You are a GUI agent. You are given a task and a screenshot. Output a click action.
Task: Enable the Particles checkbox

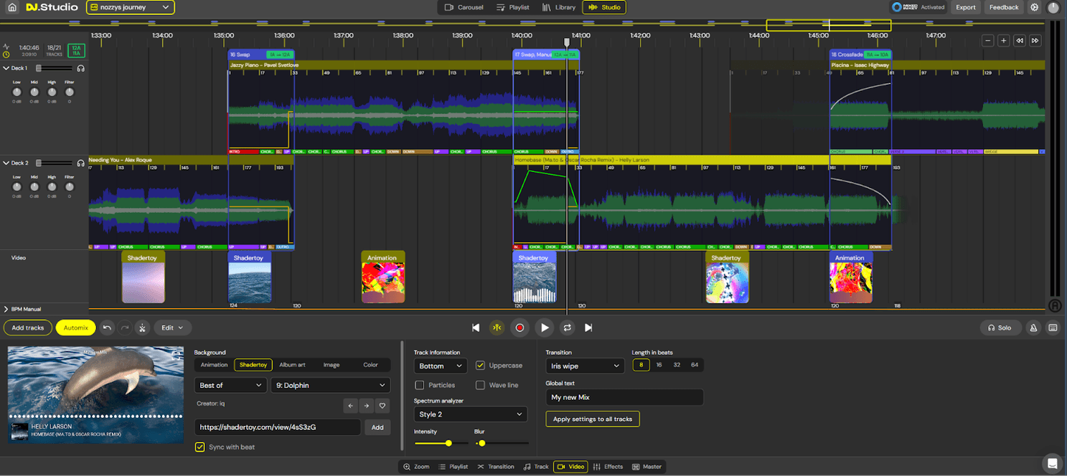(420, 385)
